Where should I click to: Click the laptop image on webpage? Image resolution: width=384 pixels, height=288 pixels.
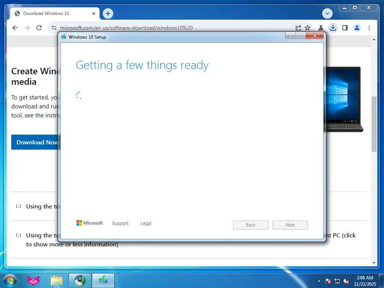344,99
